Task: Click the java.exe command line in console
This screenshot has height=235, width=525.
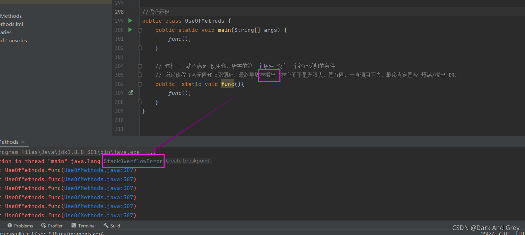Action: (78, 152)
